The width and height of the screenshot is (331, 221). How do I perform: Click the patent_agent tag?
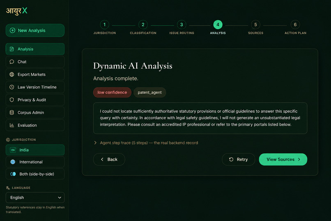(149, 93)
